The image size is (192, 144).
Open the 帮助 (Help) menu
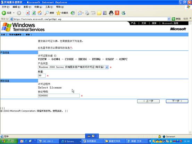coord(60,7)
